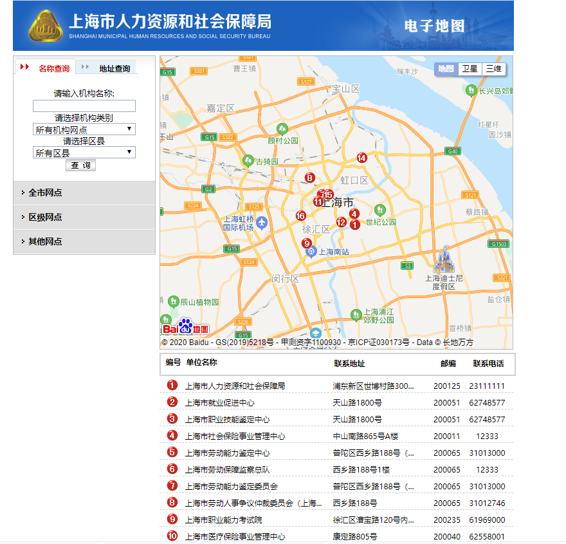
Task: Open 上海市就业促进中心 entry
Action: tap(219, 403)
